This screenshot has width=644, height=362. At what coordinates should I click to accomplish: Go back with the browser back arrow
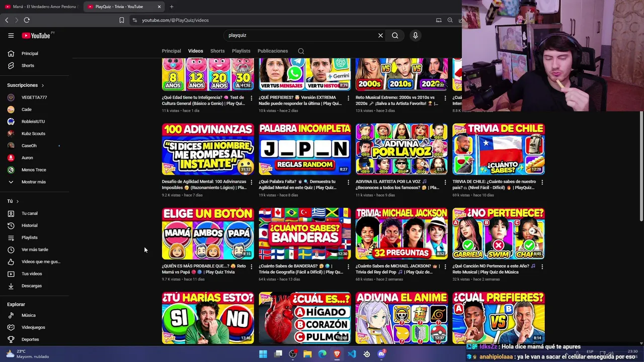click(x=7, y=20)
